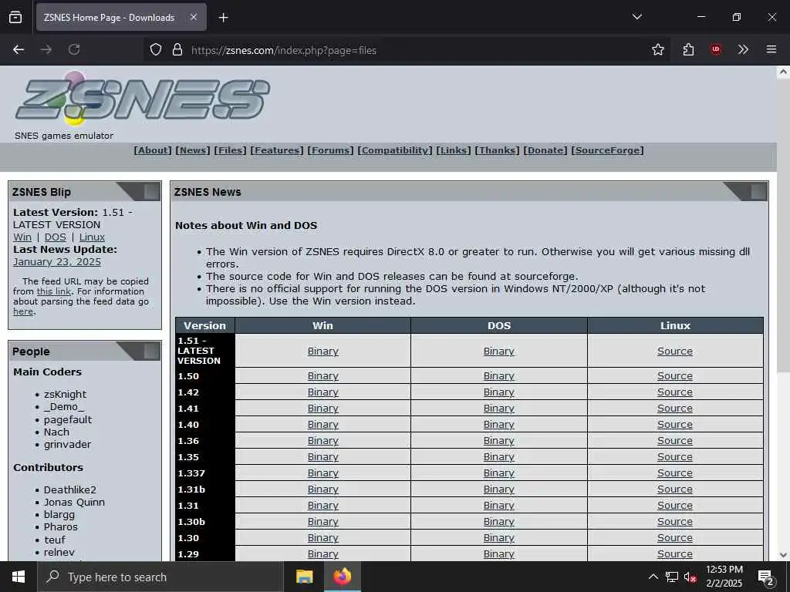Expand the list-all-tabs dropdown arrow

(636, 17)
